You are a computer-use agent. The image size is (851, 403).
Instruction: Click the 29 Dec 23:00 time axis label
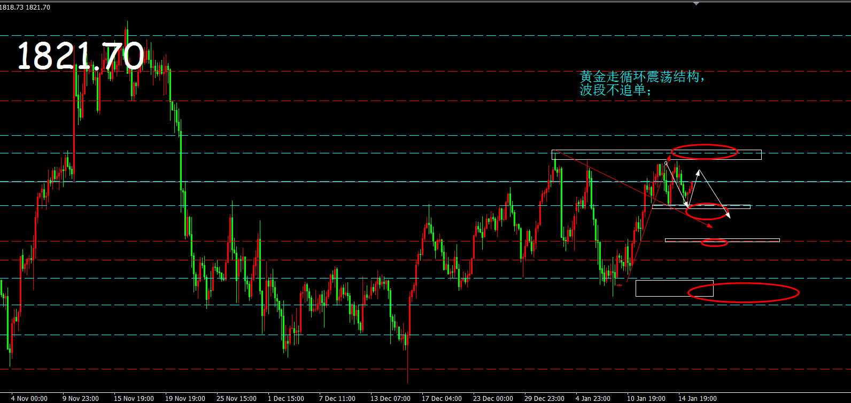pyautogui.click(x=544, y=399)
